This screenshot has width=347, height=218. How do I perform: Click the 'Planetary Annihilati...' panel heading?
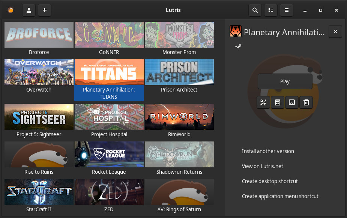pyautogui.click(x=284, y=32)
